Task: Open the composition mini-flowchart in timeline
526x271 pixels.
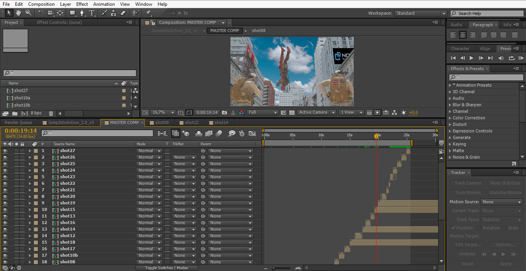Action: pyautogui.click(x=162, y=133)
